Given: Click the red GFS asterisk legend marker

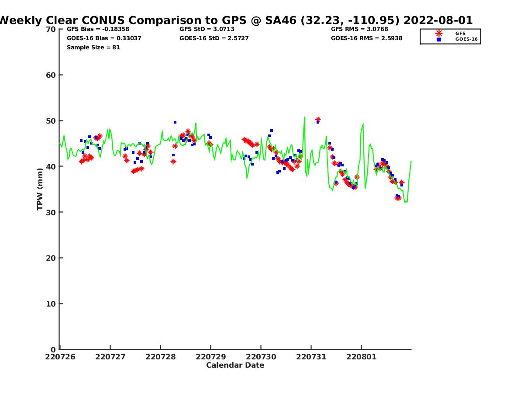Looking at the screenshot, I should point(439,33).
